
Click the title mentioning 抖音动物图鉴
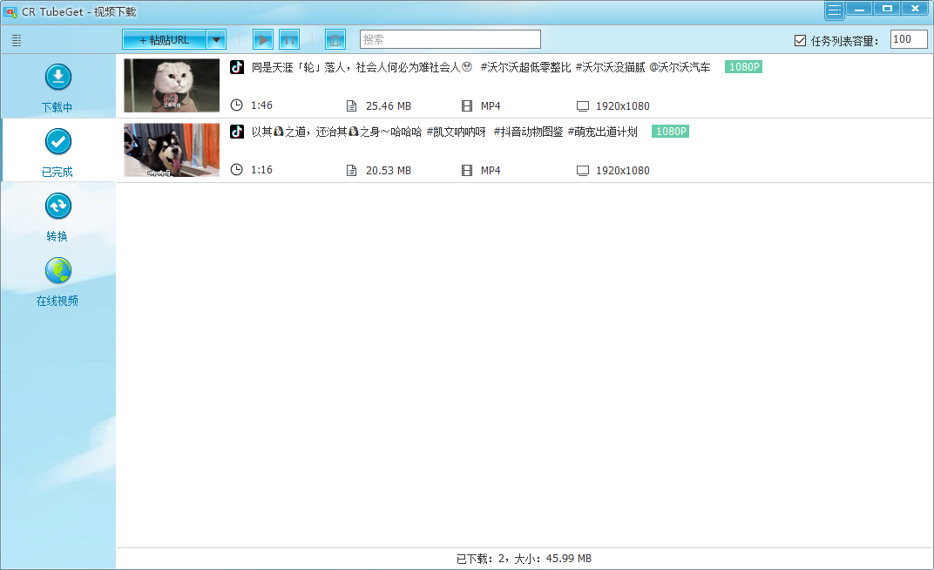pos(444,132)
